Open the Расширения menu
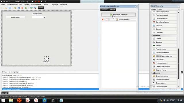This screenshot has width=184, height=103. [36, 5]
